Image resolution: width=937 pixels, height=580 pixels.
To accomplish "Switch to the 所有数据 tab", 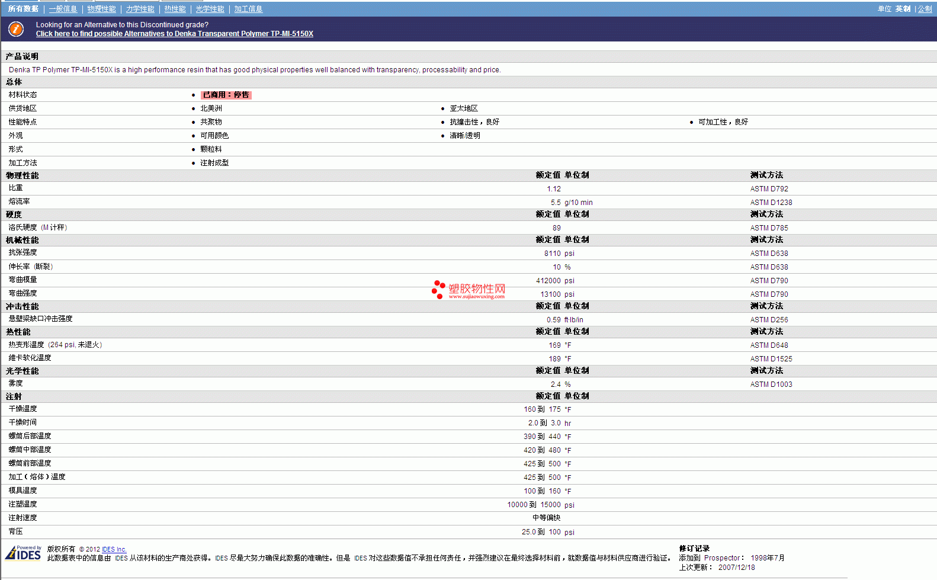I will click(x=23, y=9).
